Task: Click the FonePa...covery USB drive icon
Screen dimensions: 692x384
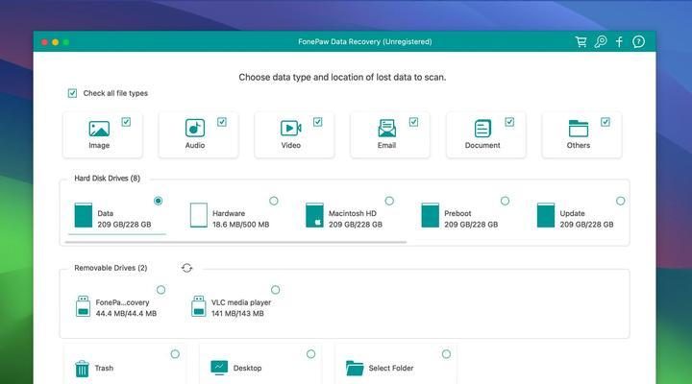Action: pyautogui.click(x=83, y=306)
